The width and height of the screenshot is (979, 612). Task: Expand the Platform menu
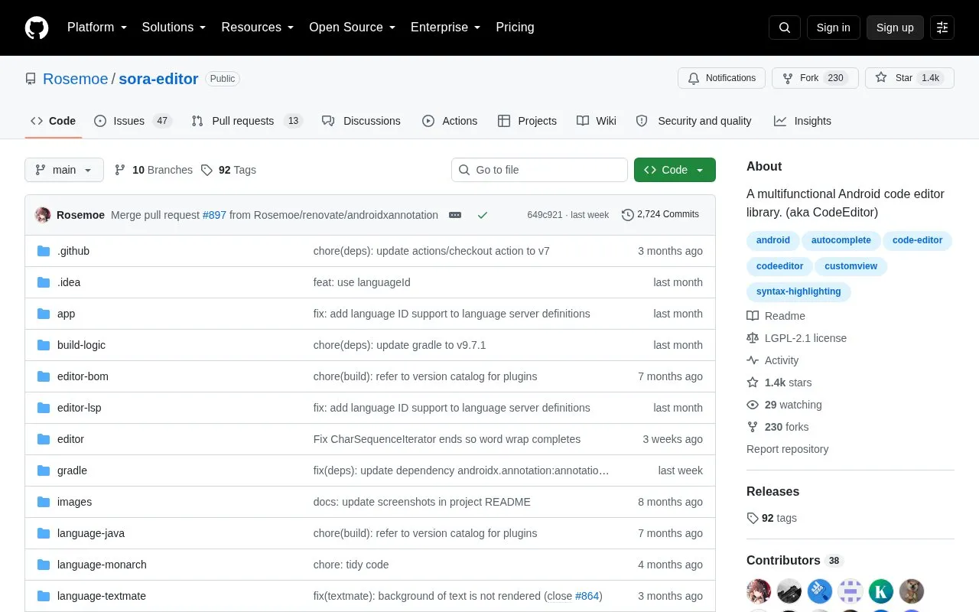97,28
